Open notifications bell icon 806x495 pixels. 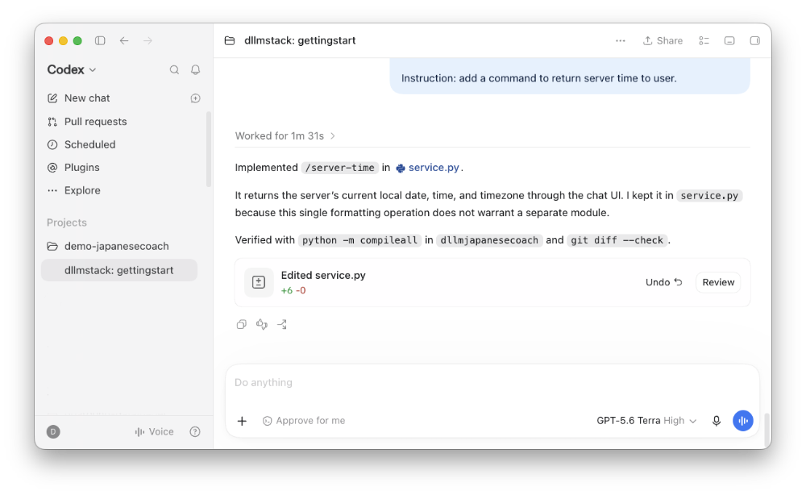click(195, 70)
